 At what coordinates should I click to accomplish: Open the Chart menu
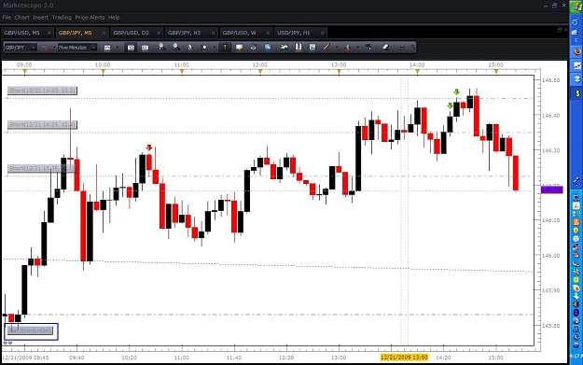pos(21,18)
